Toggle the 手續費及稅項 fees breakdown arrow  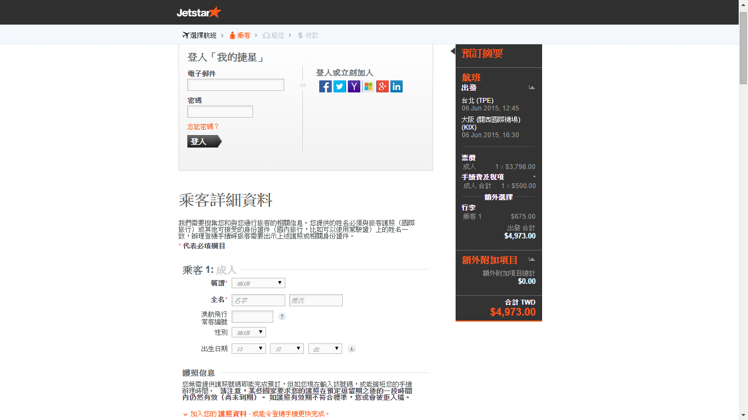coord(534,177)
